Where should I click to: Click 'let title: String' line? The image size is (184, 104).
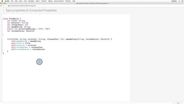(x=16, y=21)
